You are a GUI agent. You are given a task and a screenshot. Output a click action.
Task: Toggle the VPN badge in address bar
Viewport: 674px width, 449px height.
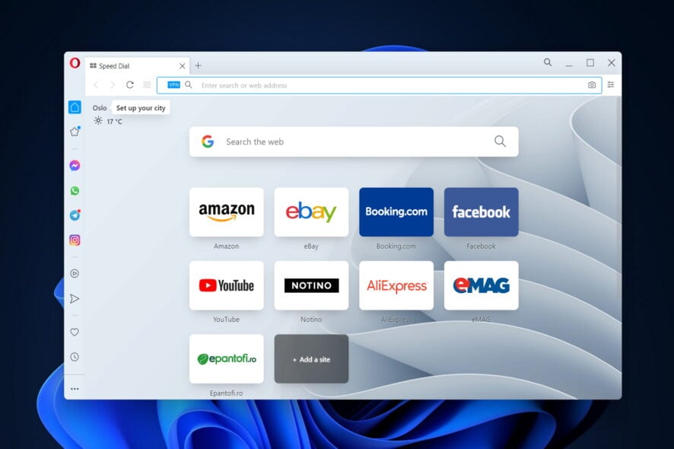pos(173,84)
